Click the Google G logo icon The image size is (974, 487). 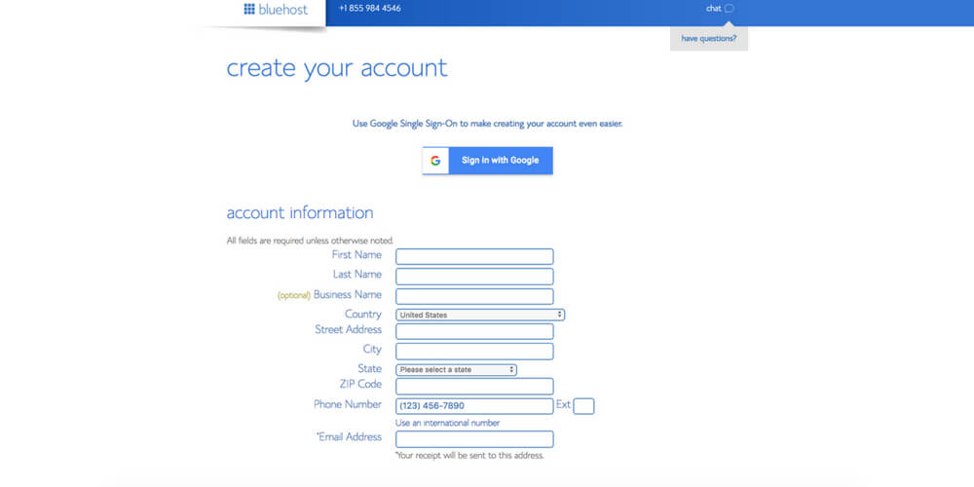pos(435,161)
